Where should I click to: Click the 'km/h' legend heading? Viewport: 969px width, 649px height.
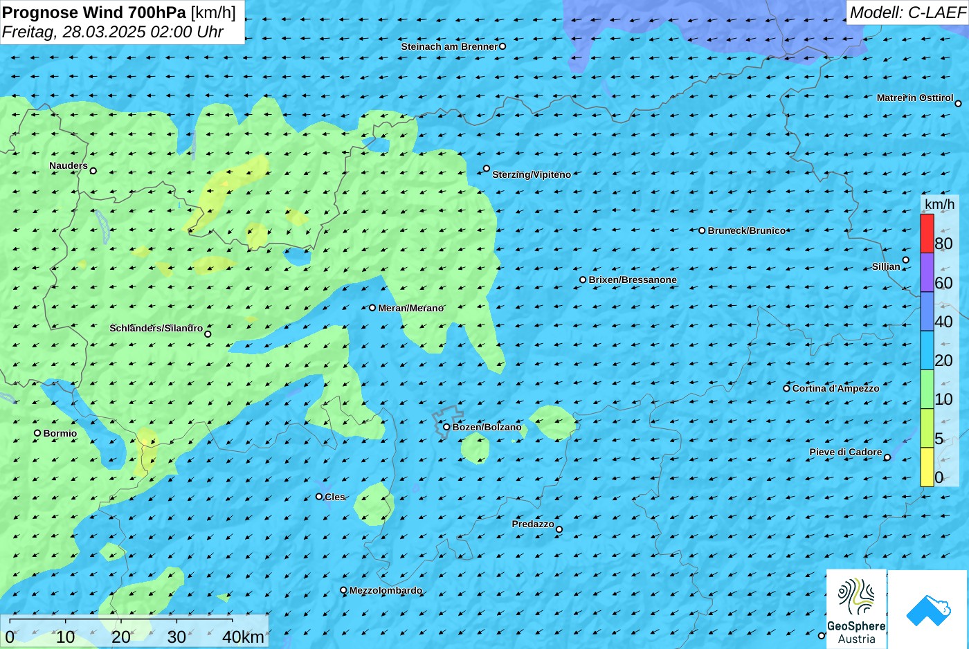[939, 204]
